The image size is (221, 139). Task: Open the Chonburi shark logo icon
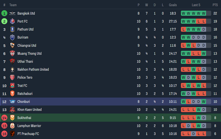coord(12,102)
